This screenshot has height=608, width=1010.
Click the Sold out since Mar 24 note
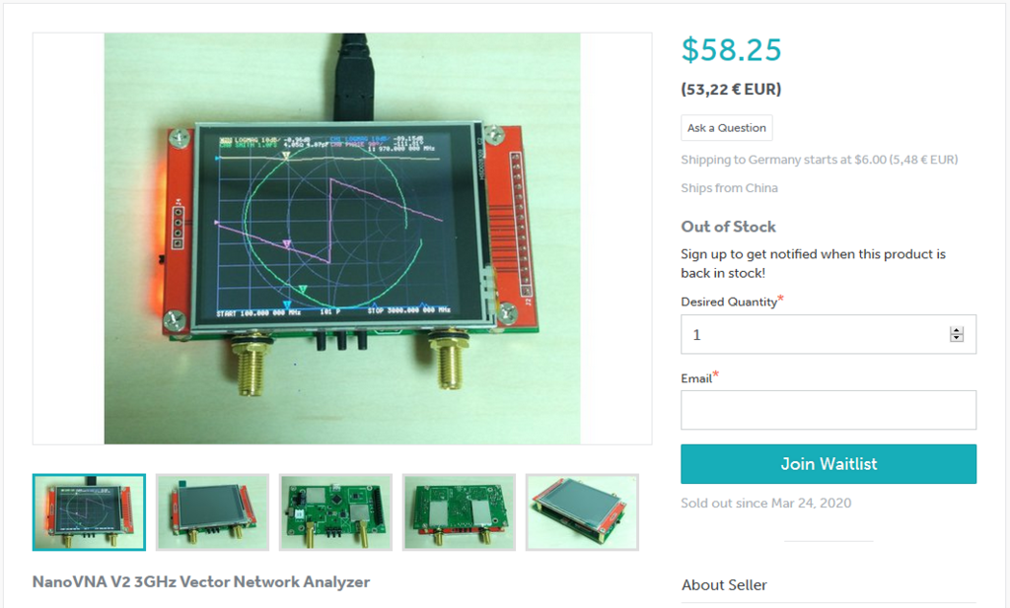coord(765,504)
